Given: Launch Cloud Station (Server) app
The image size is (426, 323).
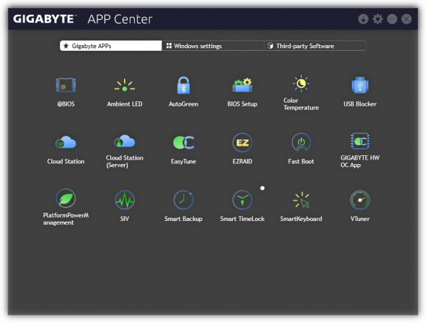Looking at the screenshot, I should click(125, 141).
